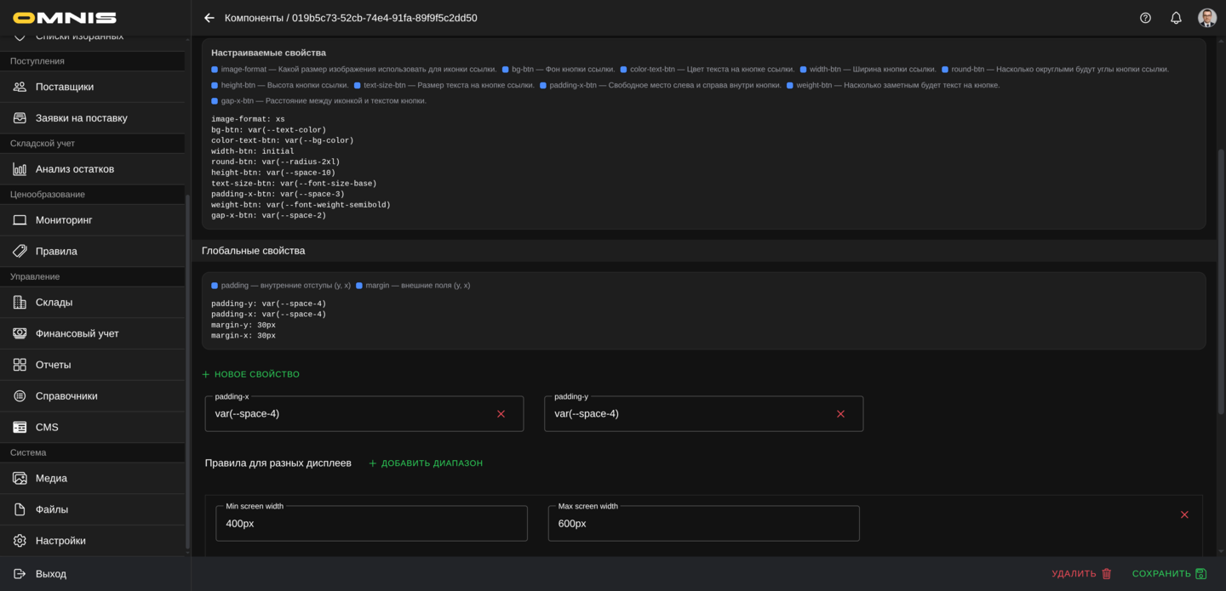Click the Мониторинг monitor icon
The width and height of the screenshot is (1226, 591).
[20, 220]
